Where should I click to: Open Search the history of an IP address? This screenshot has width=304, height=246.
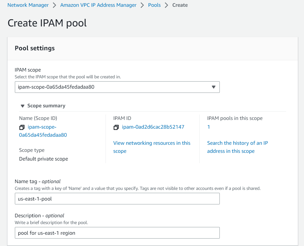click(x=238, y=147)
